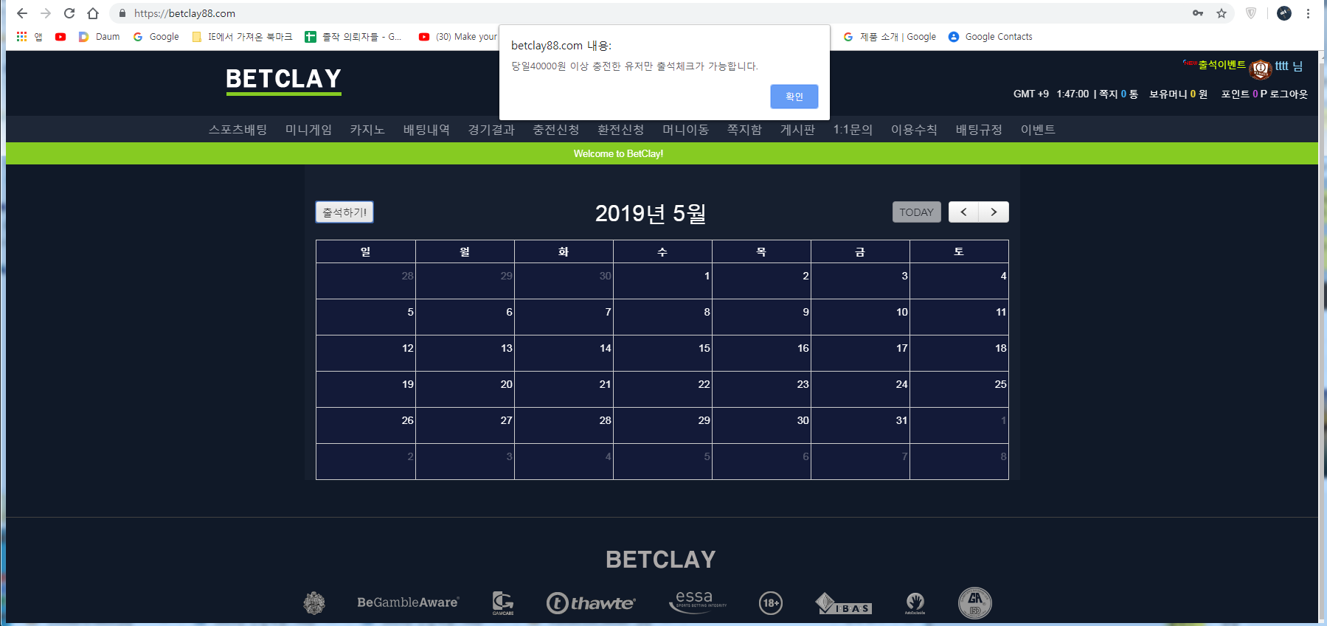The image size is (1327, 626).
Task: Open the 경기결과 menu
Action: point(491,130)
